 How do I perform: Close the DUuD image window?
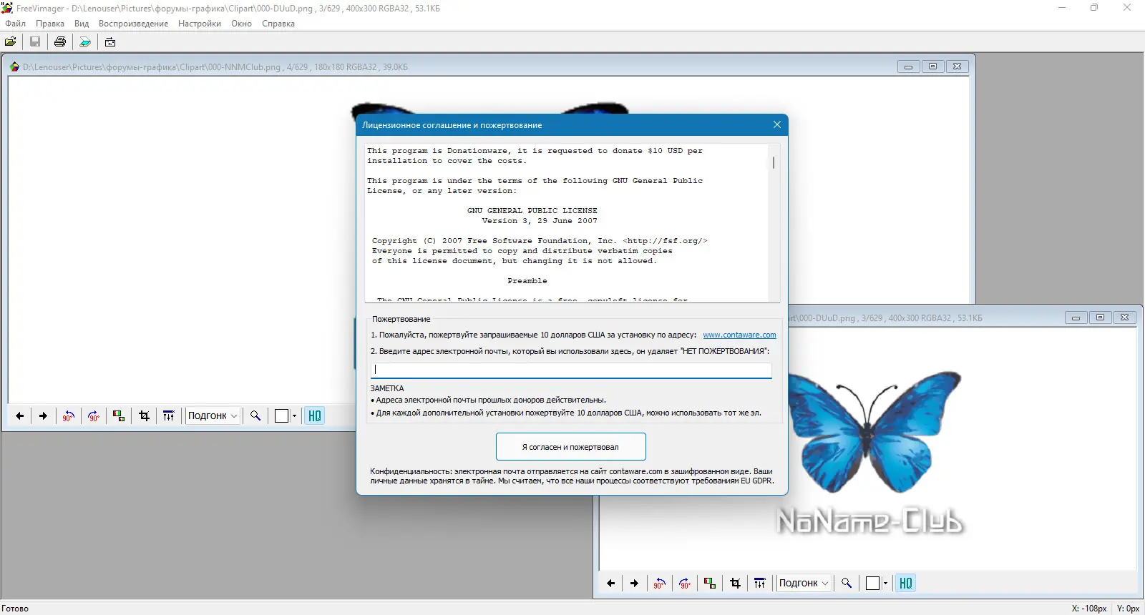(x=1125, y=318)
